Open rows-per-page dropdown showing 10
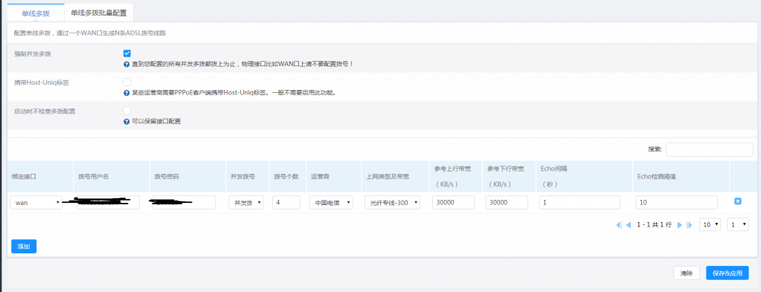 point(710,224)
